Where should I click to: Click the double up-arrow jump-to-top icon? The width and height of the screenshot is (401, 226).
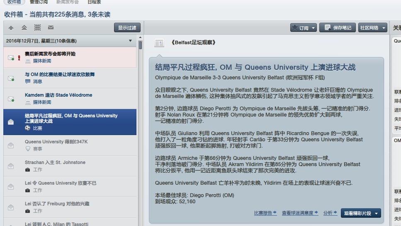coord(24,28)
